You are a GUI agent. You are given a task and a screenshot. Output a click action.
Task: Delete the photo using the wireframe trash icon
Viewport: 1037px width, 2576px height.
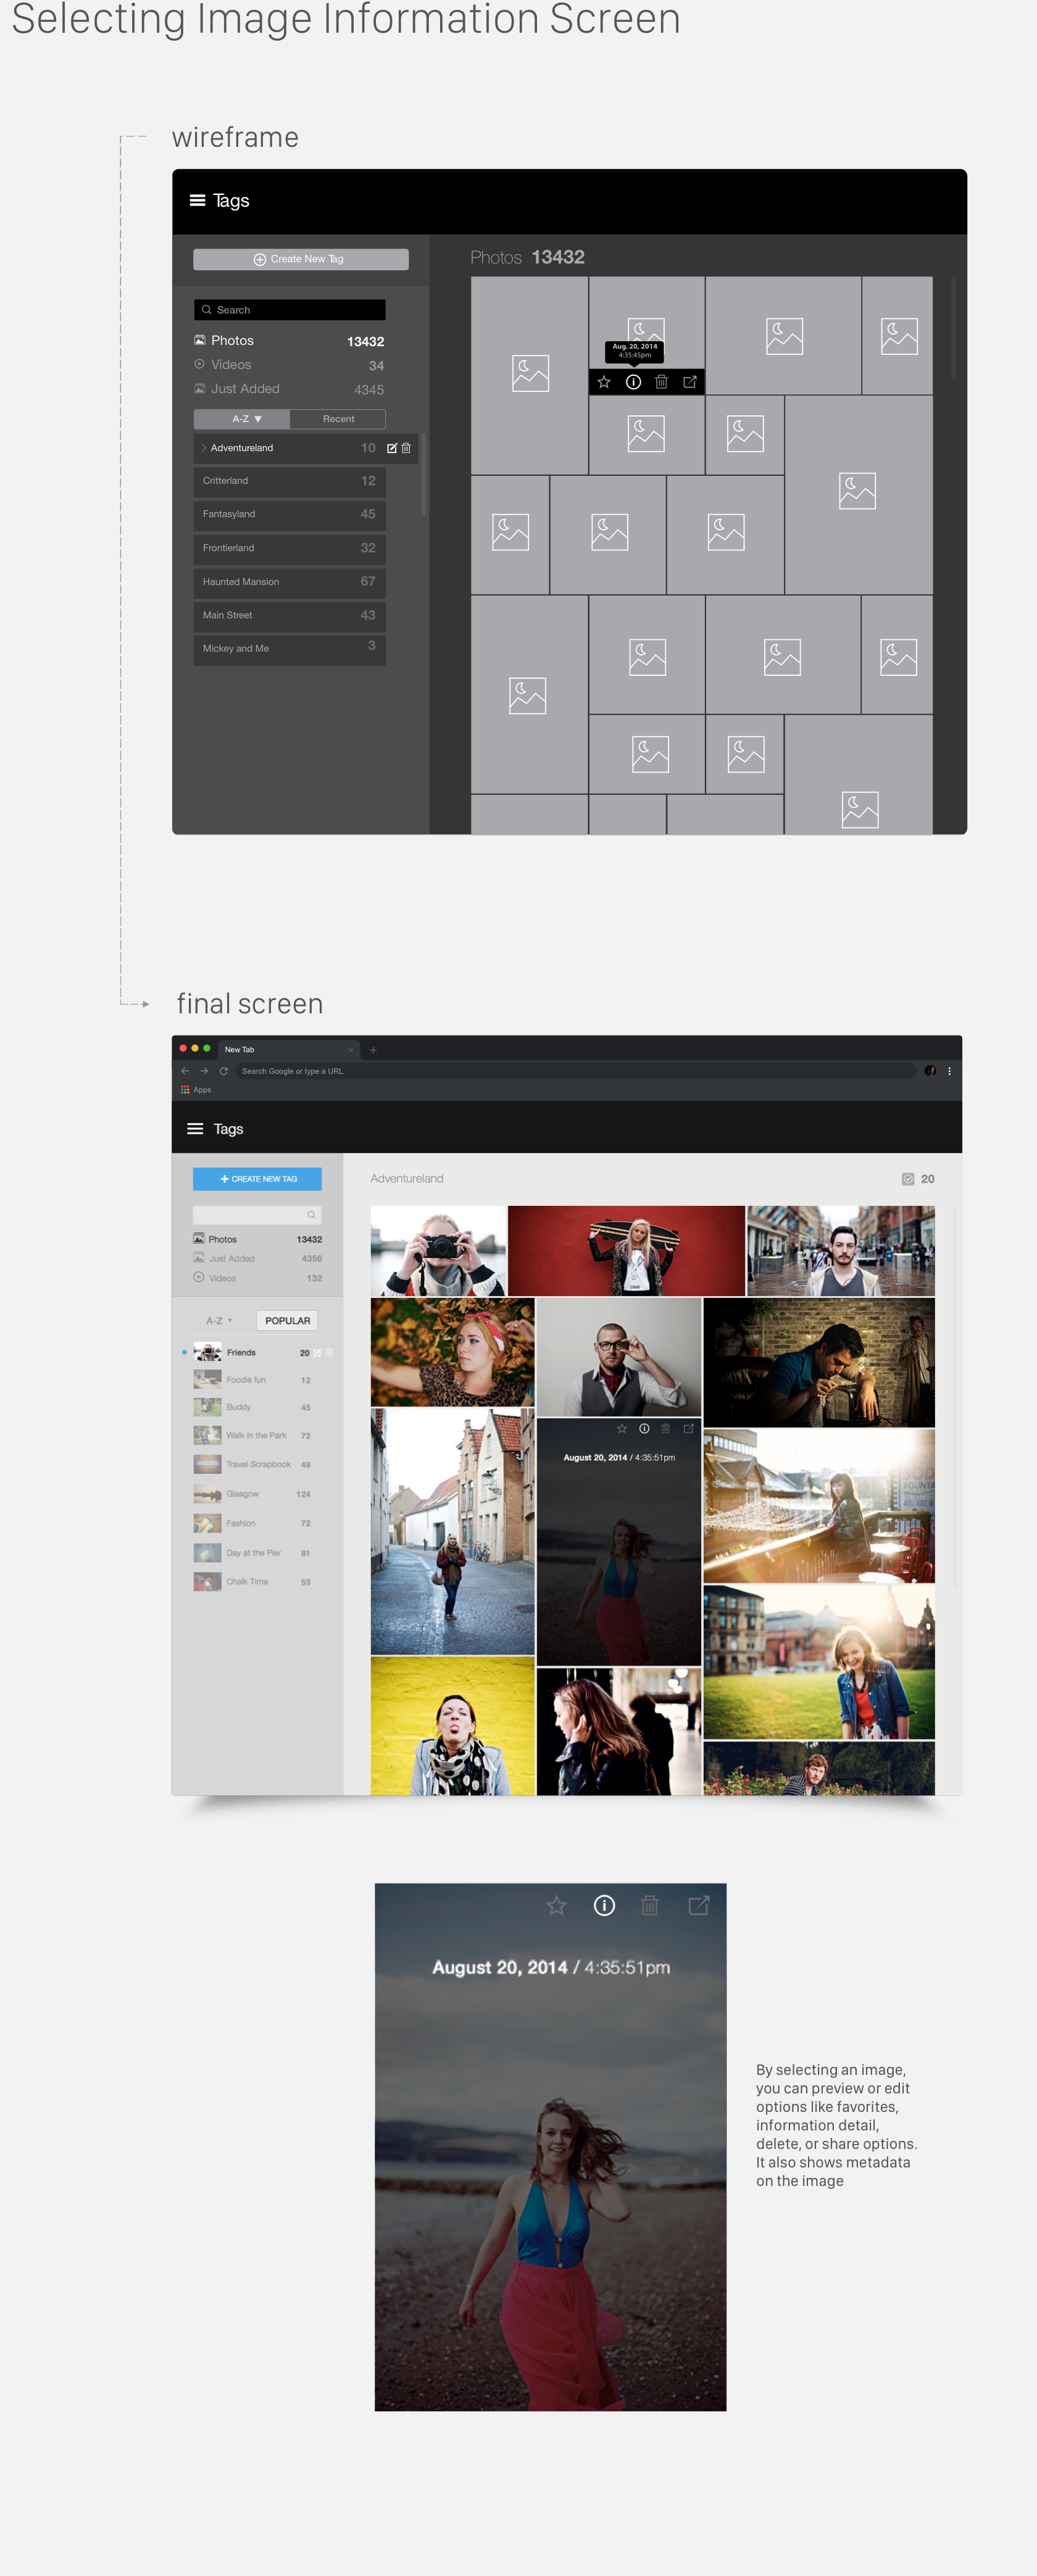pyautogui.click(x=661, y=382)
